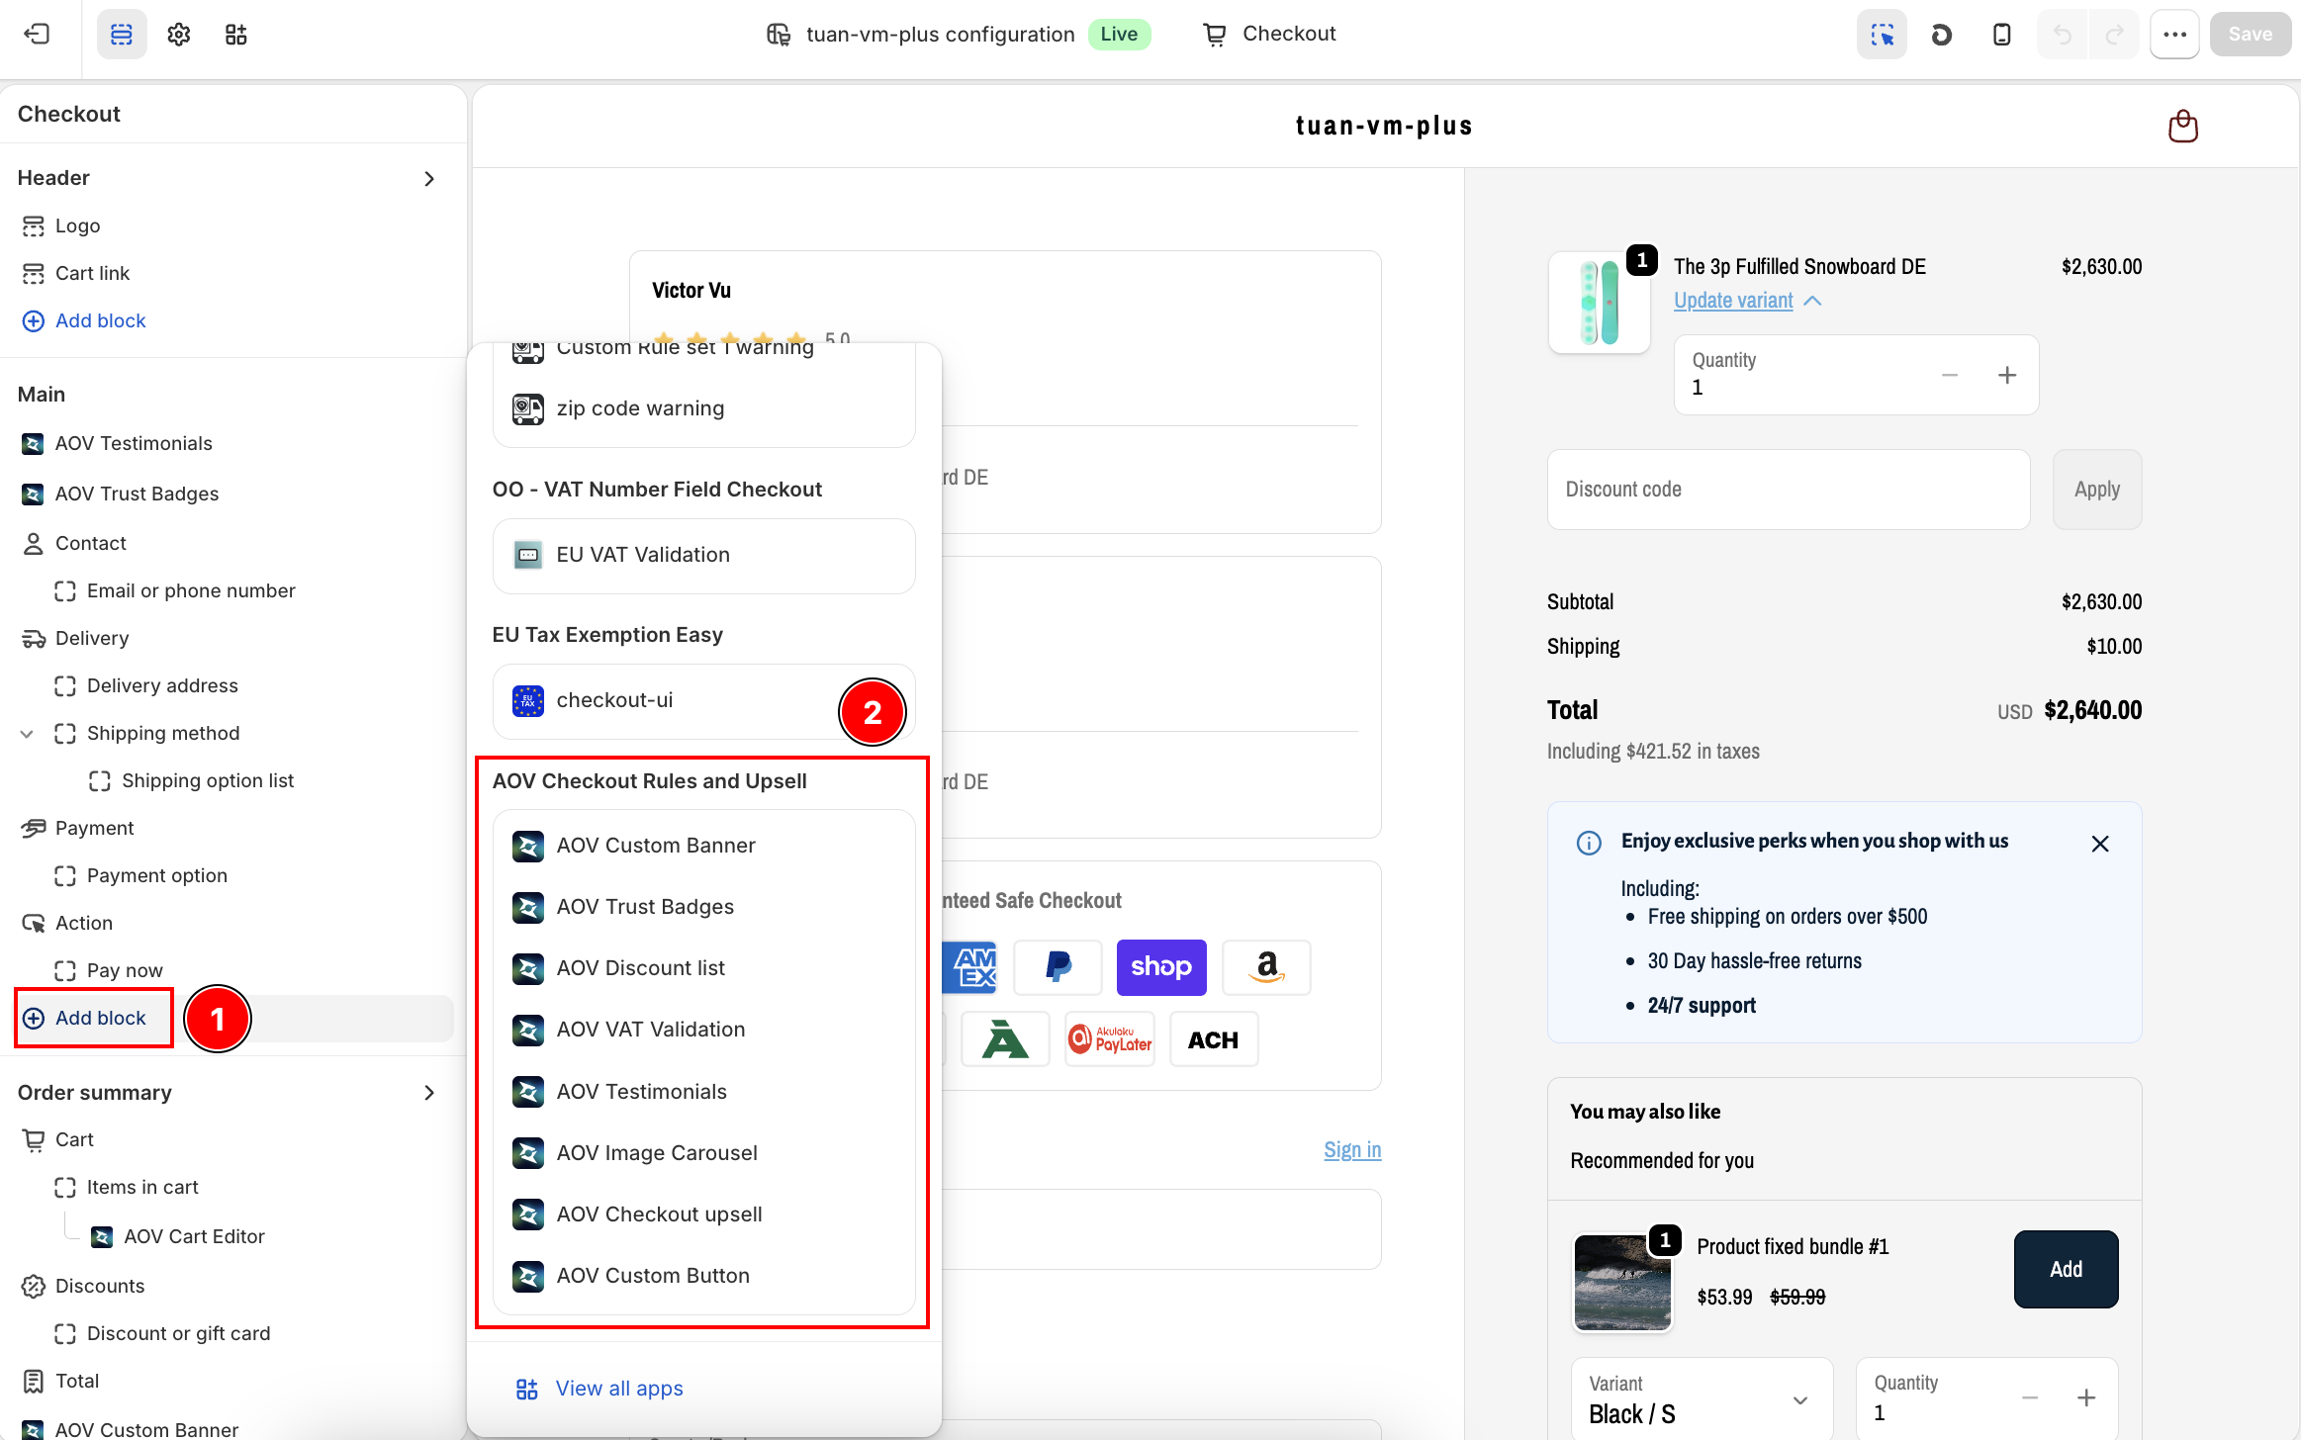This screenshot has height=1440, width=2301.
Task: Open the three-dot more actions menu
Action: (2174, 35)
